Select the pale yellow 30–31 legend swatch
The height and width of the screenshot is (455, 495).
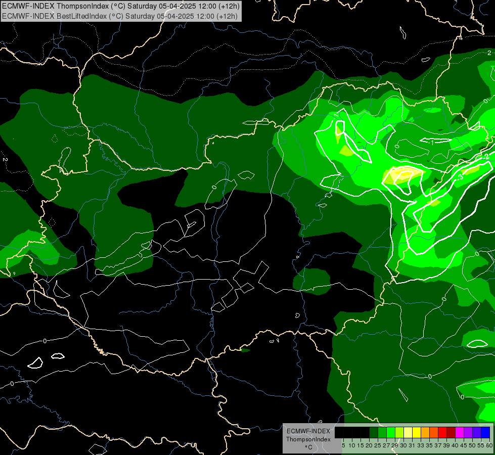[408, 432]
